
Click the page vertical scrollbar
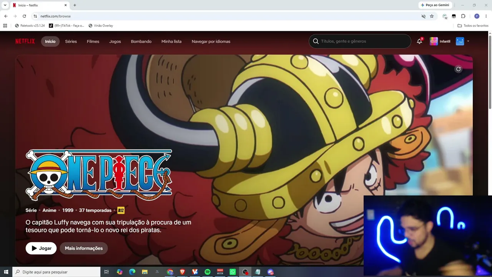coord(490,73)
